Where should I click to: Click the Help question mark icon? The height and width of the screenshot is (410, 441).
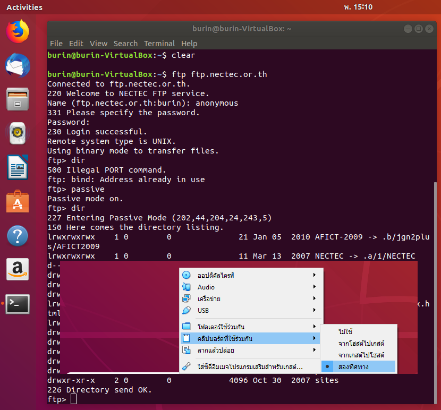[x=18, y=236]
